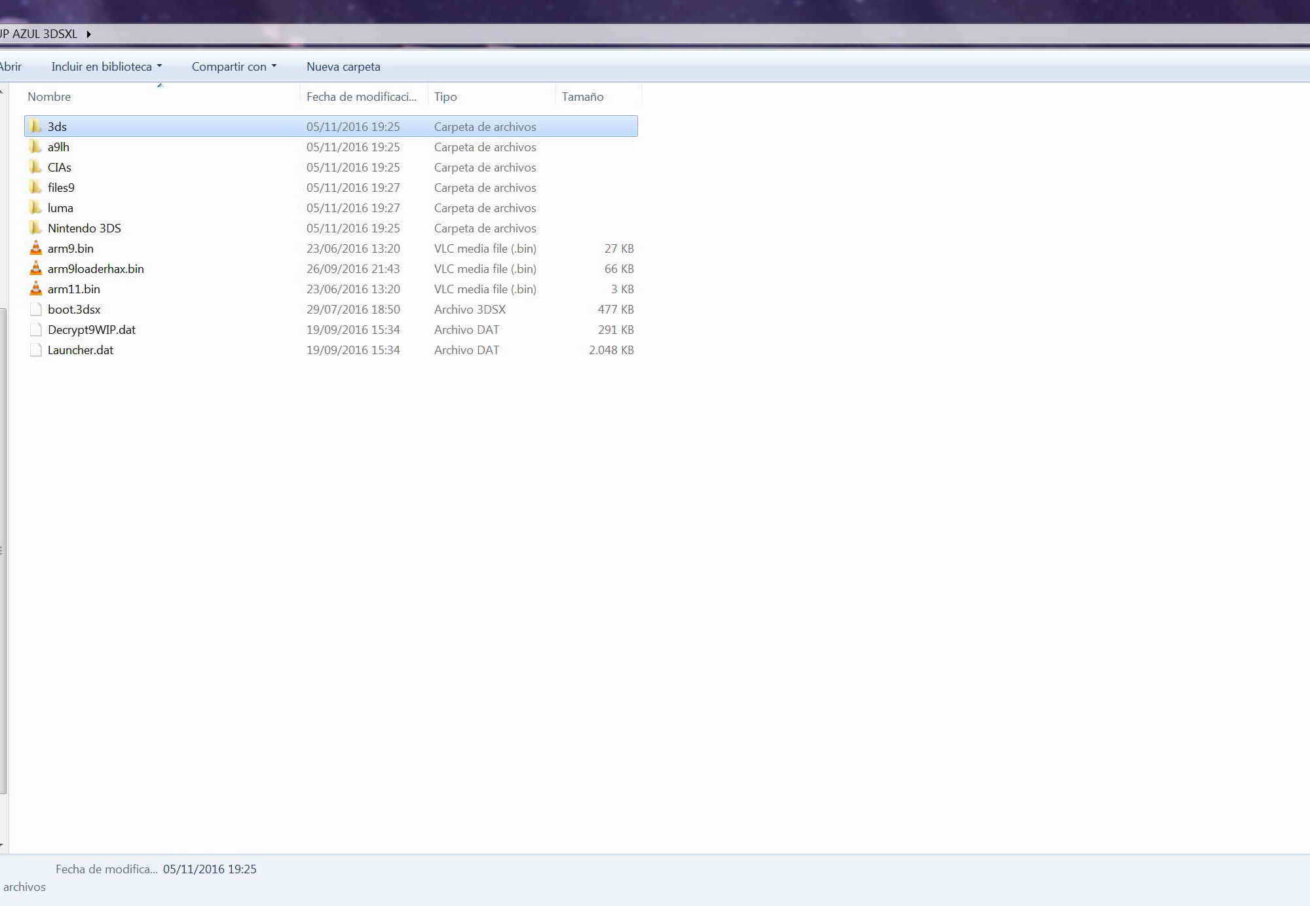
Task: Click the Nintendo 3DS folder icon
Action: [35, 228]
